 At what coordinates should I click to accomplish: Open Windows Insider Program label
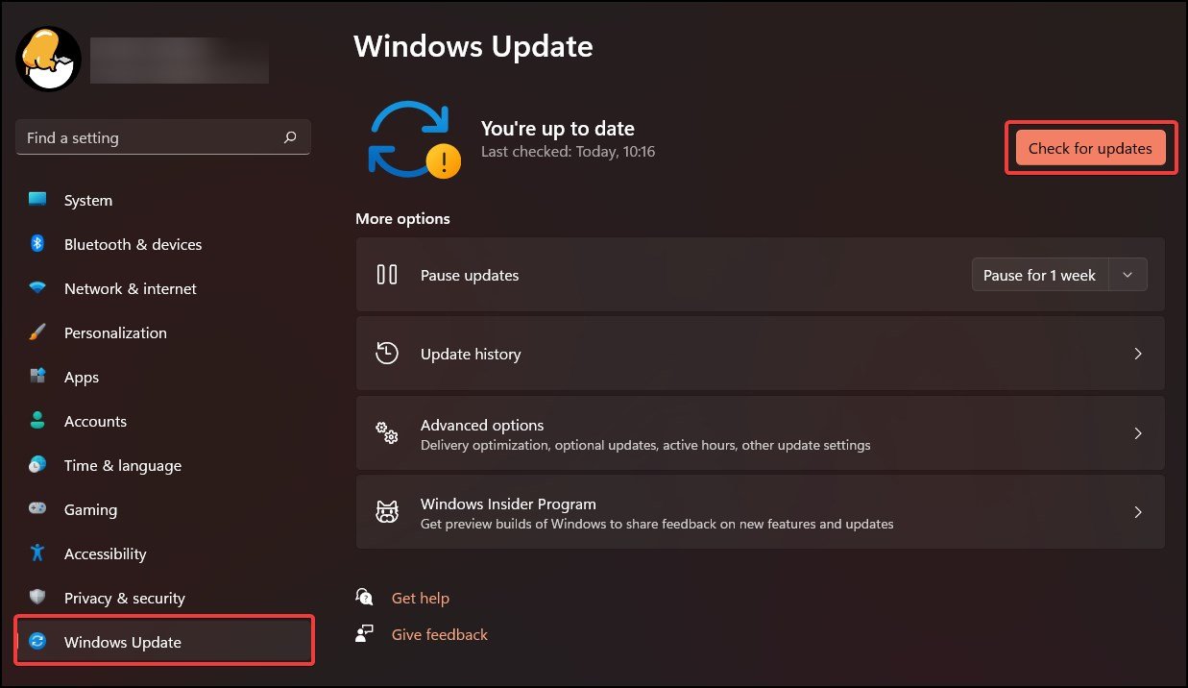(508, 504)
